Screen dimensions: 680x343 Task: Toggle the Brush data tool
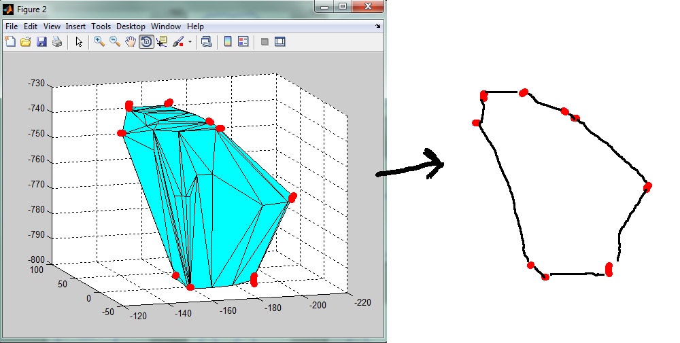point(177,42)
